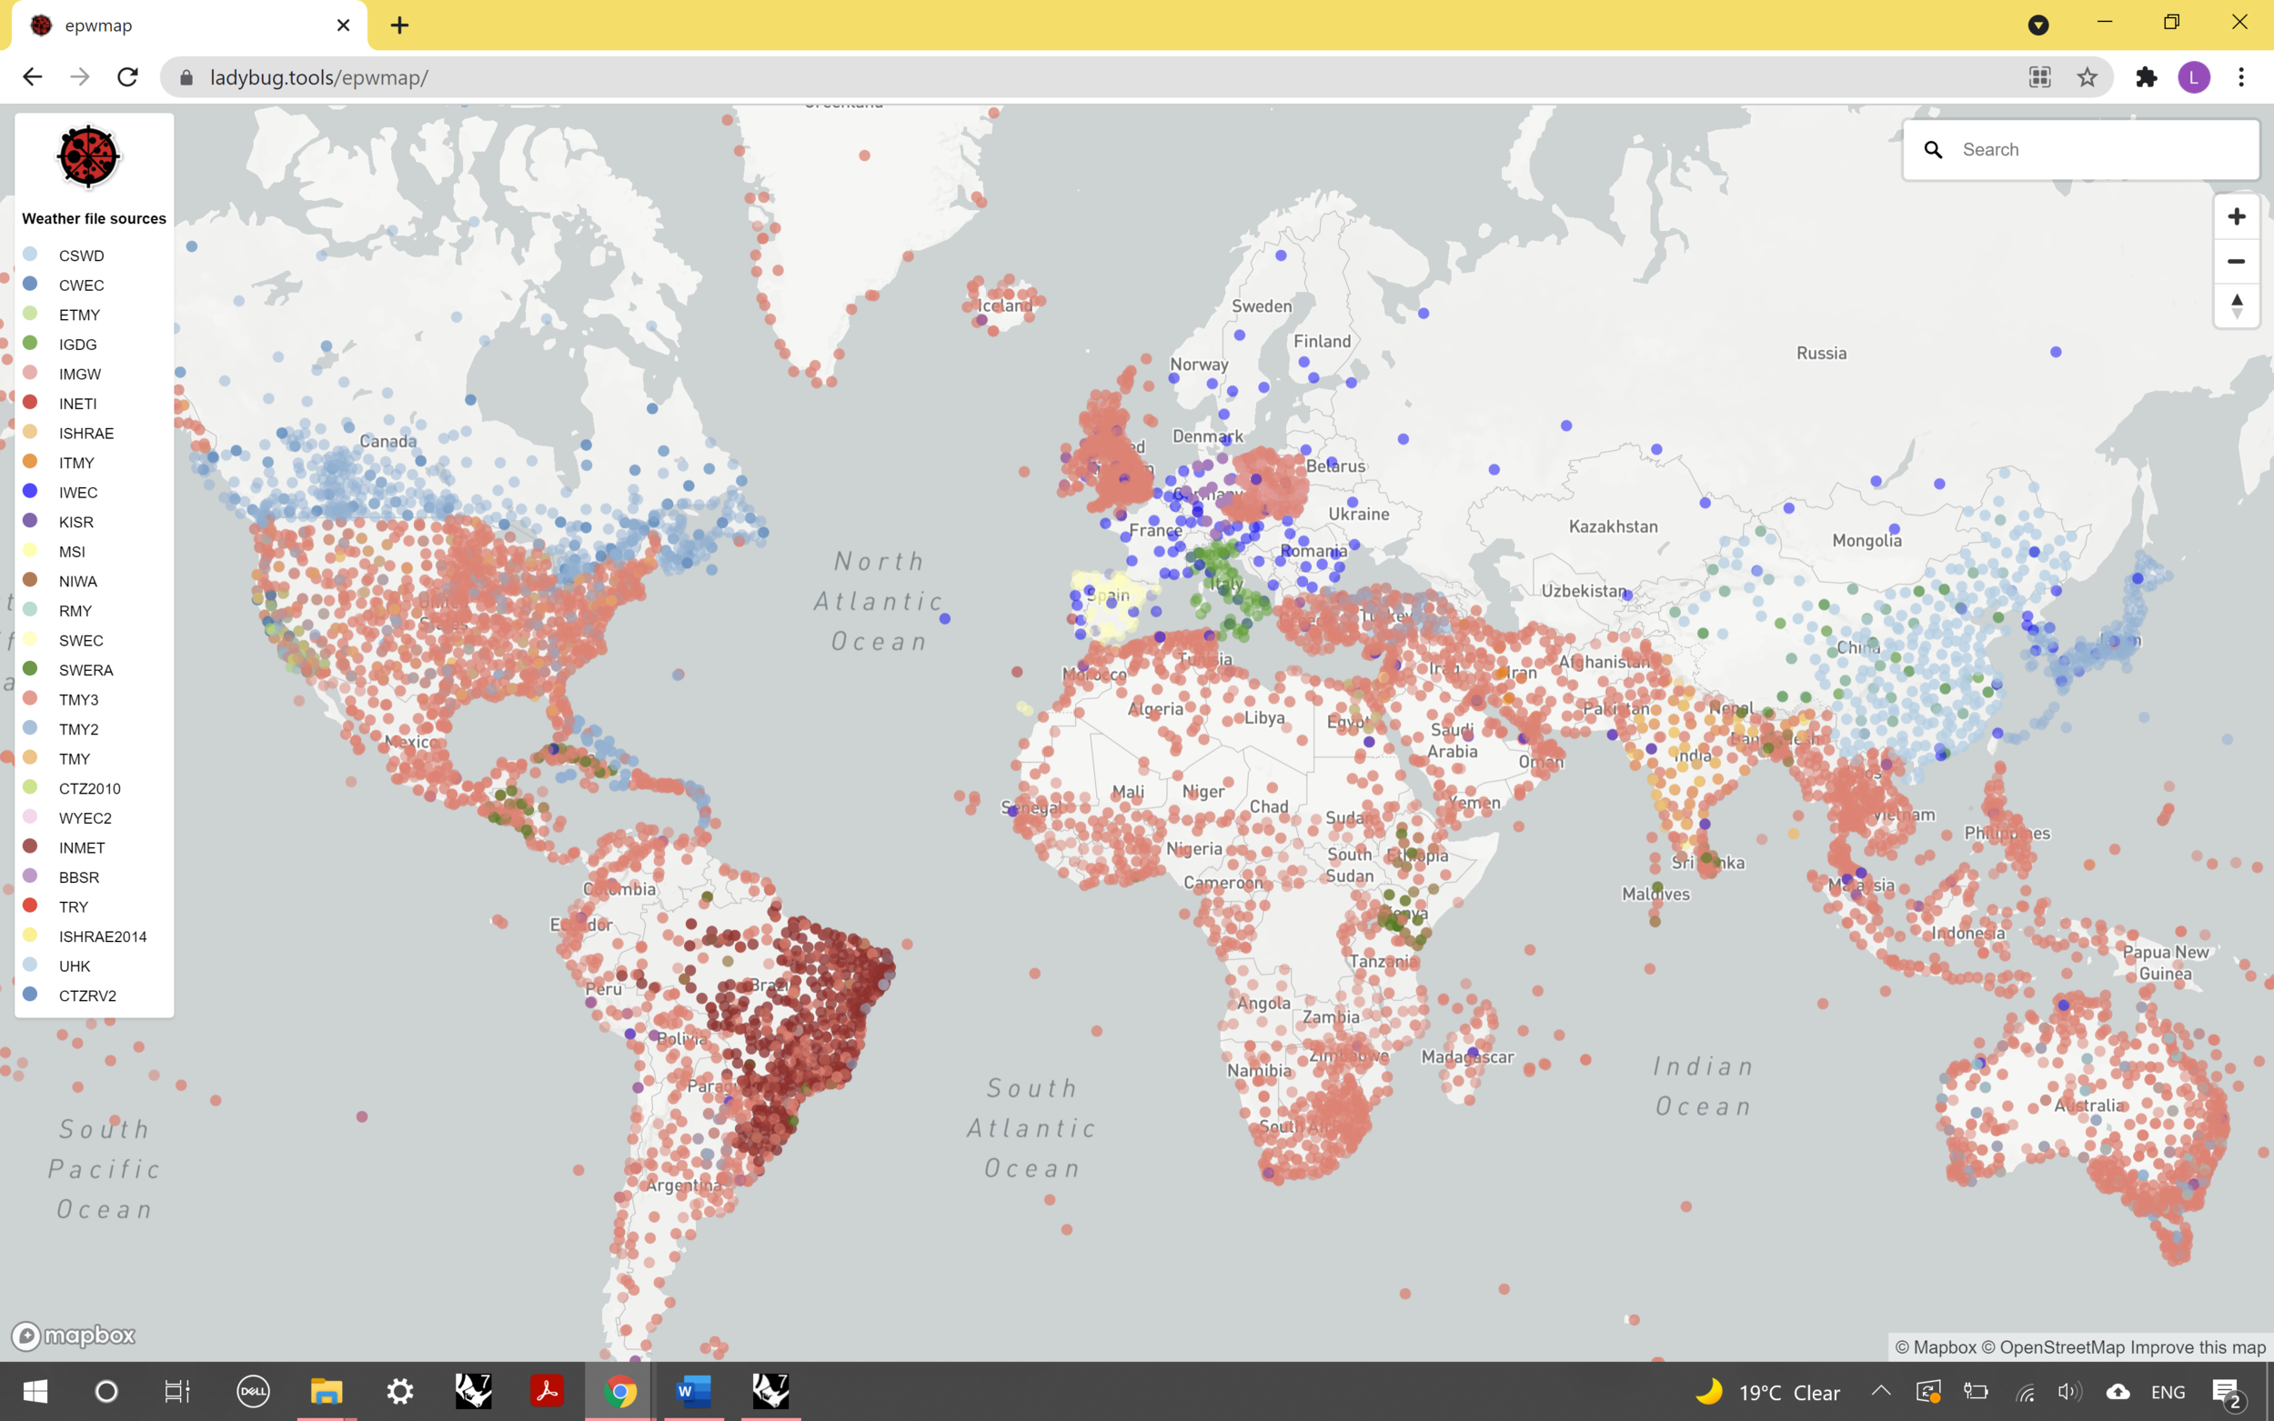Bookmark this page with the star icon
The width and height of the screenshot is (2274, 1421).
tap(2087, 77)
